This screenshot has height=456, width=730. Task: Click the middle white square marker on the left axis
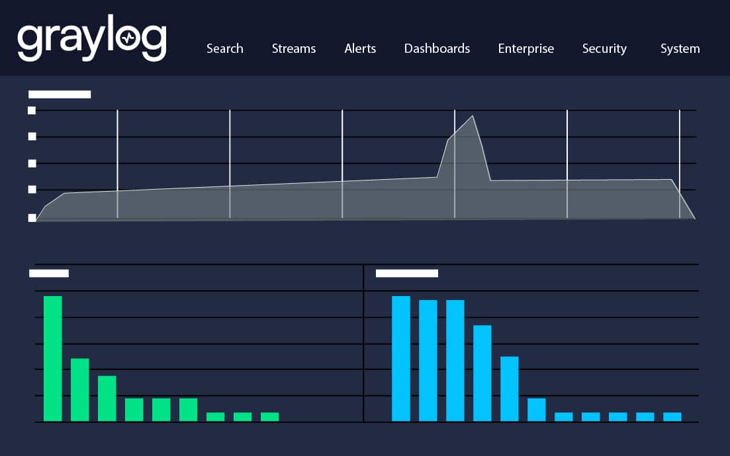tap(31, 163)
